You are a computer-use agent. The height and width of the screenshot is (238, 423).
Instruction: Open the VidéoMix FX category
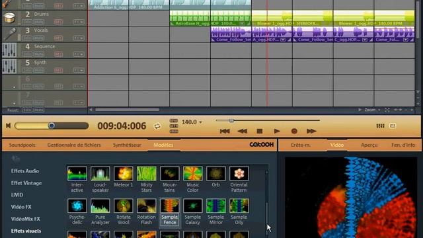coord(26,219)
